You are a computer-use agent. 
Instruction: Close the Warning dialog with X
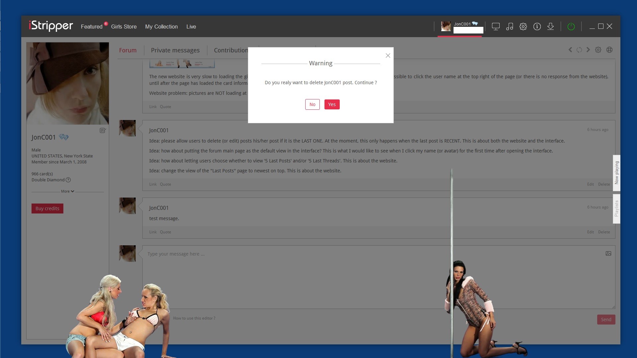pos(388,56)
